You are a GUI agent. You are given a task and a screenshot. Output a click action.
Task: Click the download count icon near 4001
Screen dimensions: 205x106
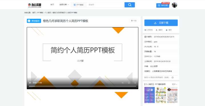[x=157, y=30]
